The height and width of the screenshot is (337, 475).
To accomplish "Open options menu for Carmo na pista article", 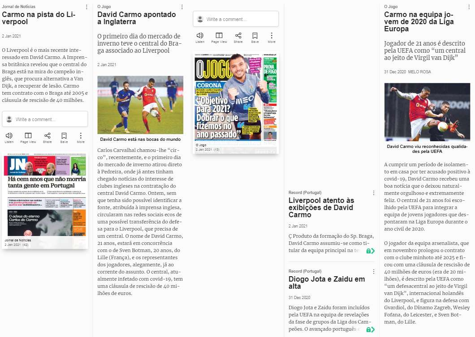I will coord(86,7).
